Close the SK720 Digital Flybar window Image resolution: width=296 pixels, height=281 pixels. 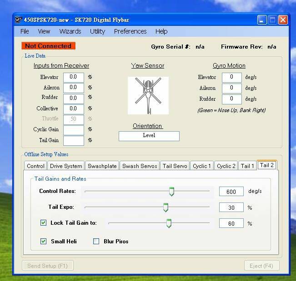tap(283, 20)
